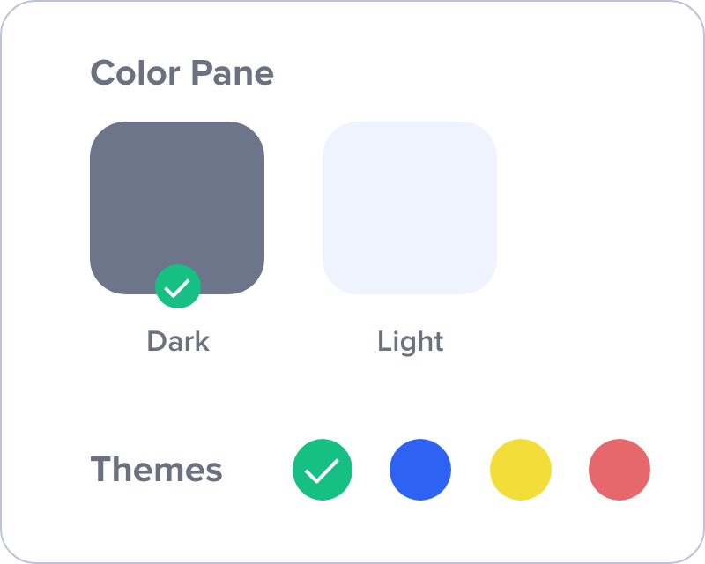Viewport: 705px width, 564px height.
Task: Click the green checkmark badge on Dark tile
Action: pos(178,286)
